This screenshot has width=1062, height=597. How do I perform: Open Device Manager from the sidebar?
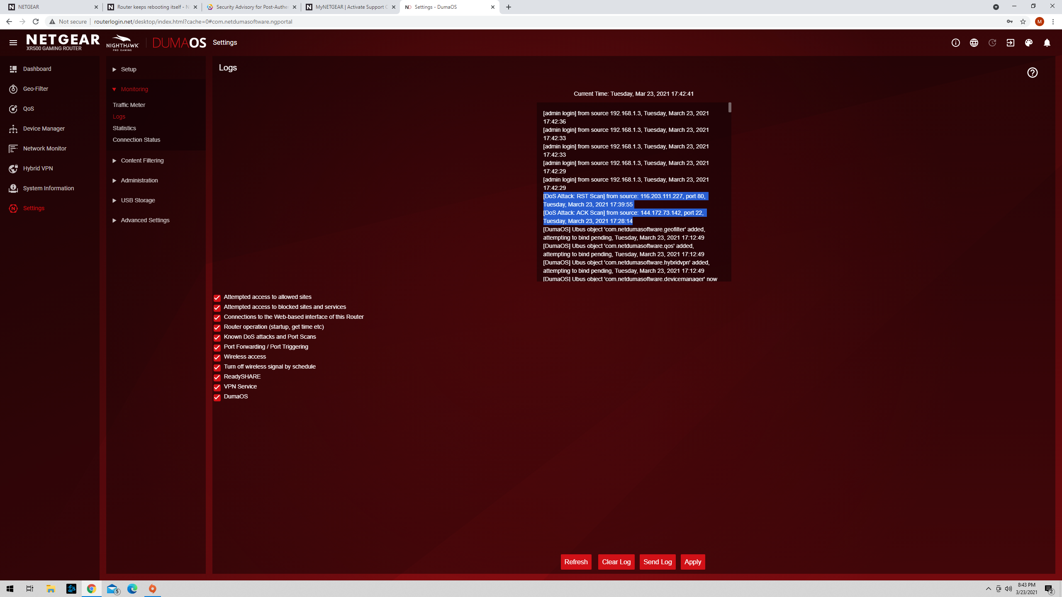[44, 129]
